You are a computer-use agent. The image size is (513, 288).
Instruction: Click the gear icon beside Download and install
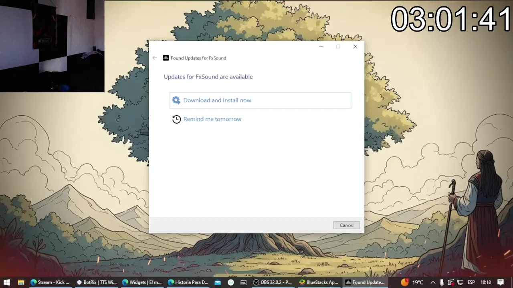[x=176, y=100]
